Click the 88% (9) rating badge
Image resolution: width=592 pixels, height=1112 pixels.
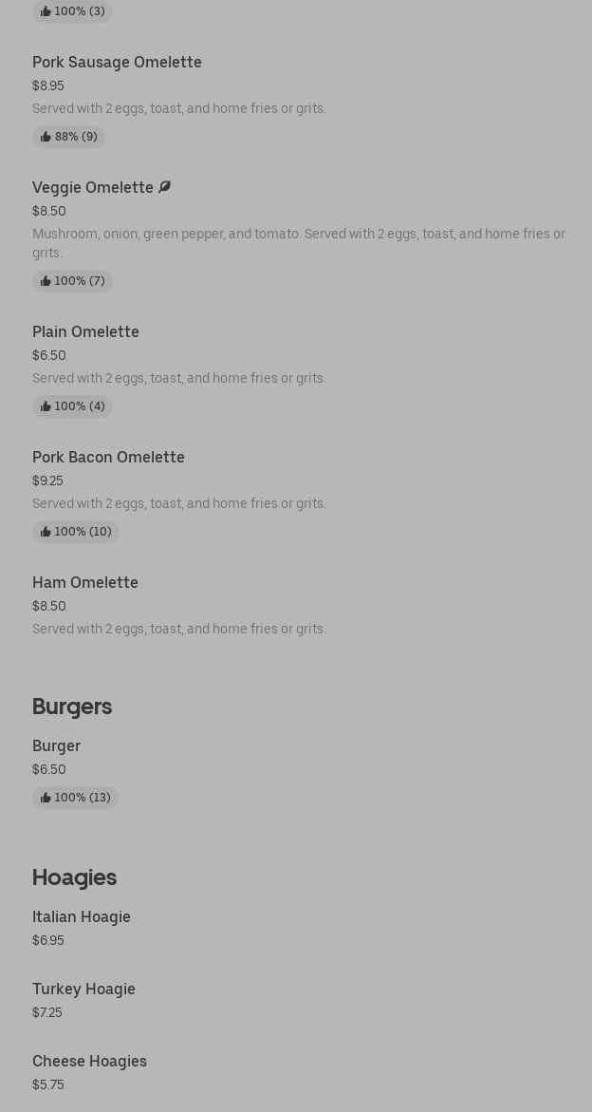[68, 137]
